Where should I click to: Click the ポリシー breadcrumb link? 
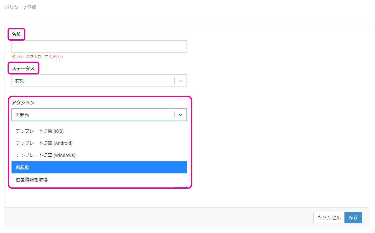[13, 7]
